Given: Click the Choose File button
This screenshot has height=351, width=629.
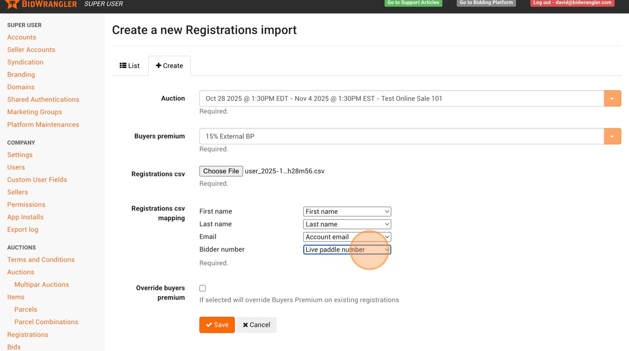Looking at the screenshot, I should [221, 171].
